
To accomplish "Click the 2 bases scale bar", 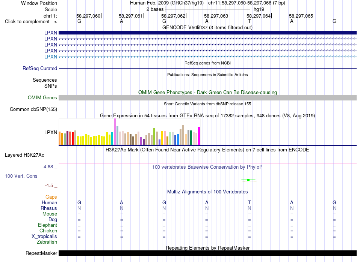I will tap(208, 9).
